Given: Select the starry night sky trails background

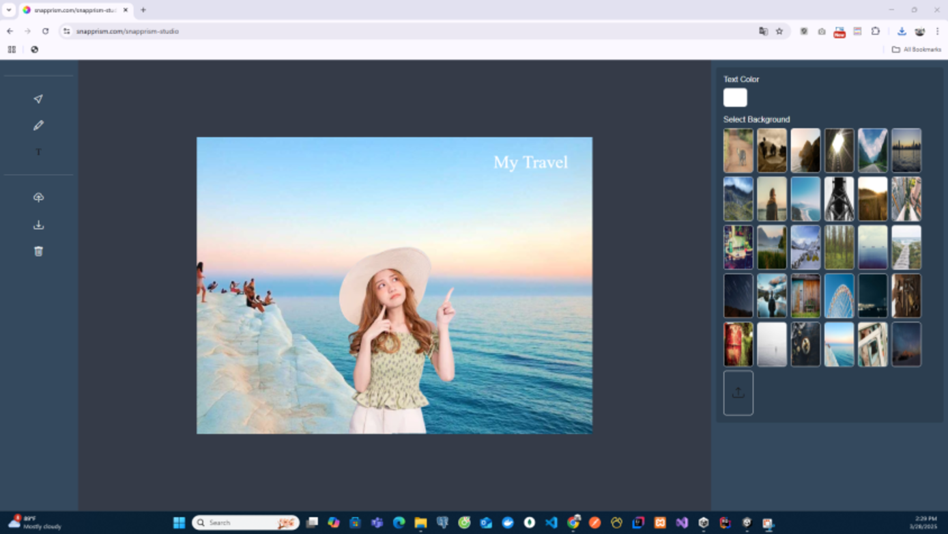Looking at the screenshot, I should tap(738, 296).
